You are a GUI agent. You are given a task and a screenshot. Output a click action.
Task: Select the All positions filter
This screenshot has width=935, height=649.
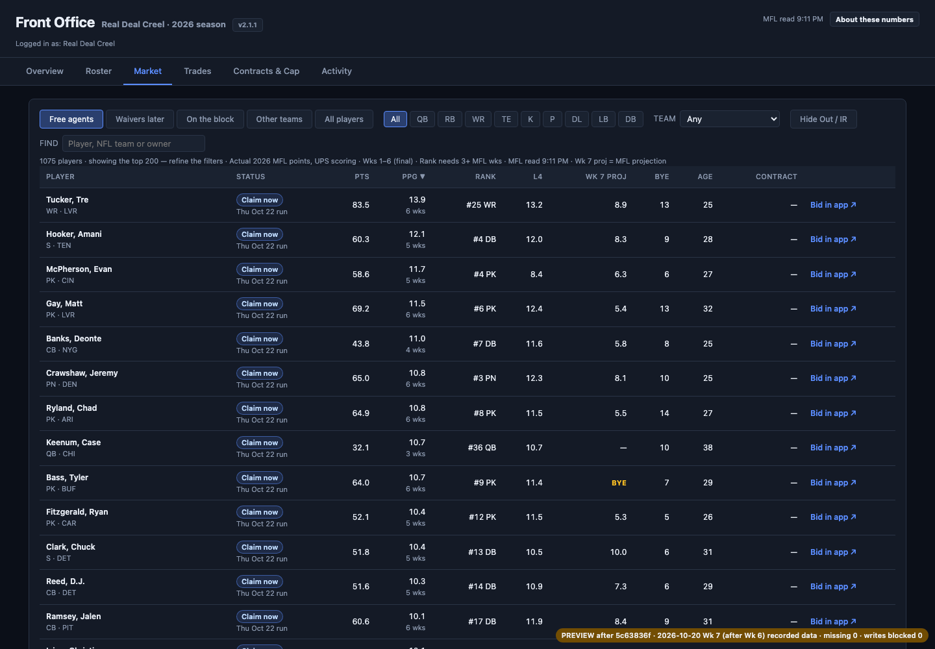click(x=395, y=119)
